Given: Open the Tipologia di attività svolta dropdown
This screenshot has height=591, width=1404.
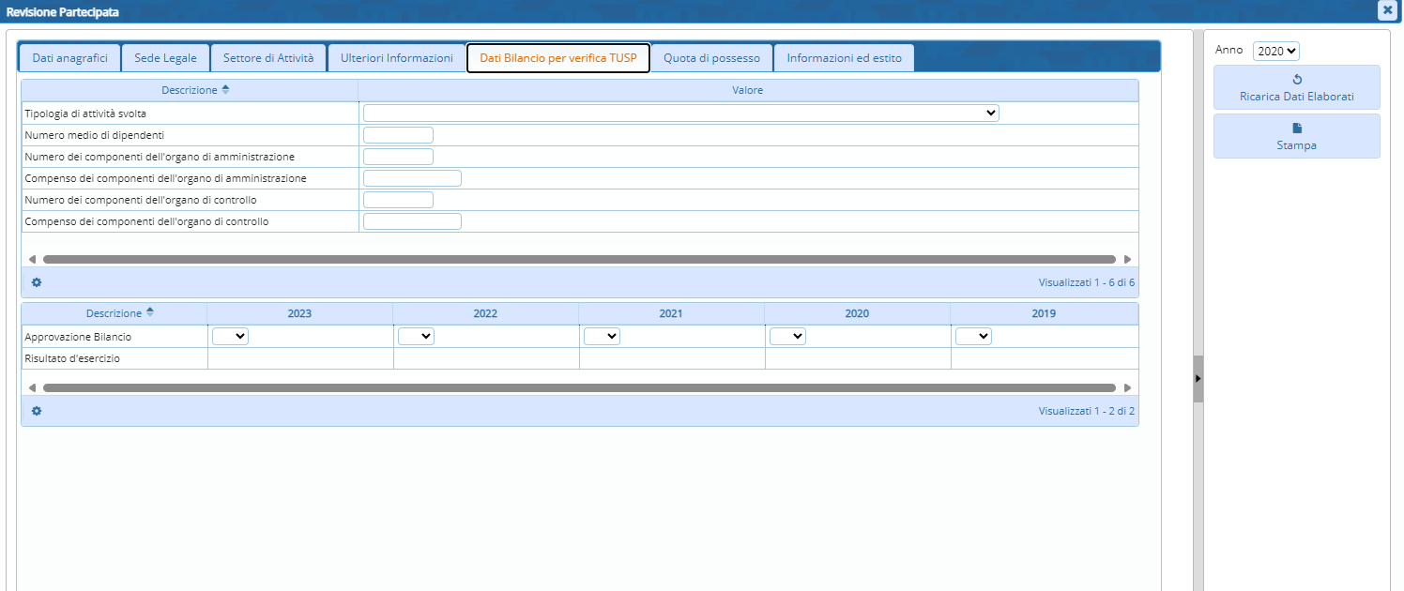Looking at the screenshot, I should (680, 113).
